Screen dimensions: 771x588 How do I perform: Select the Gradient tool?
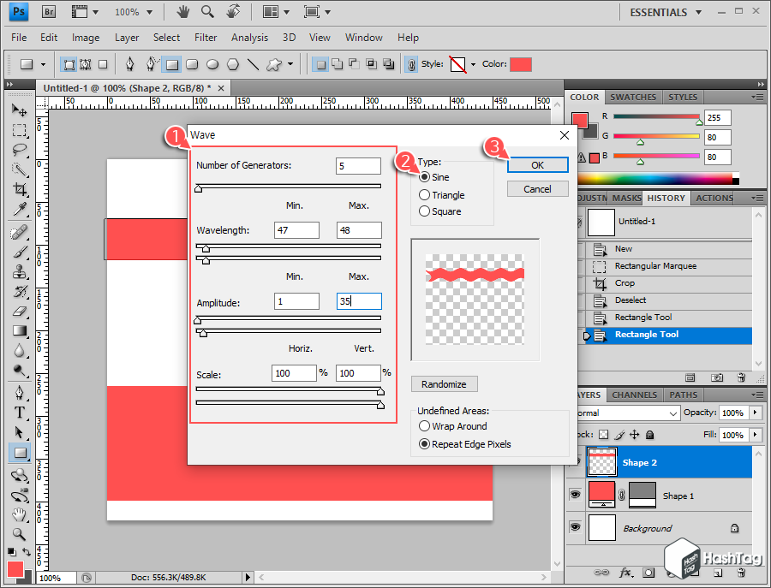(19, 330)
